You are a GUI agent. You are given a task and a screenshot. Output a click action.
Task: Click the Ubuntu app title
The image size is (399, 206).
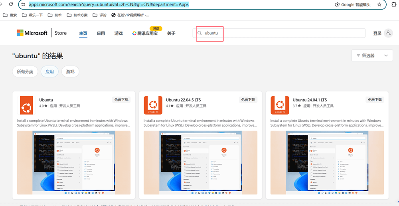coord(46,100)
